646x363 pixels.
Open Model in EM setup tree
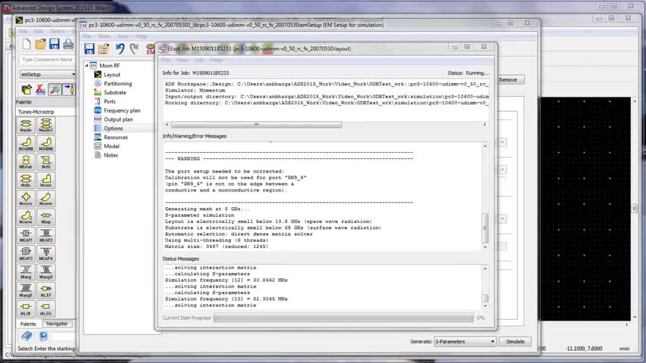[111, 147]
